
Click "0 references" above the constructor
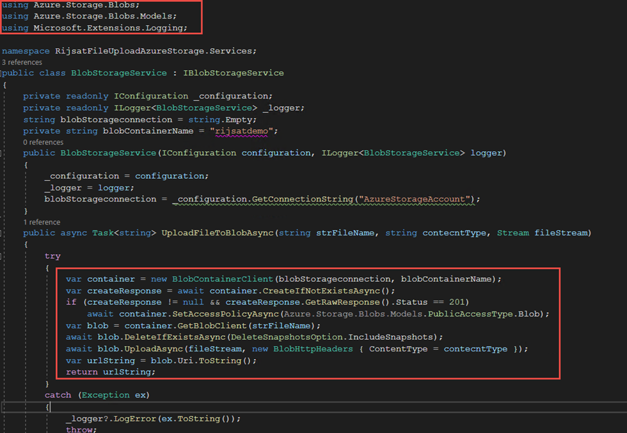pyautogui.click(x=43, y=142)
